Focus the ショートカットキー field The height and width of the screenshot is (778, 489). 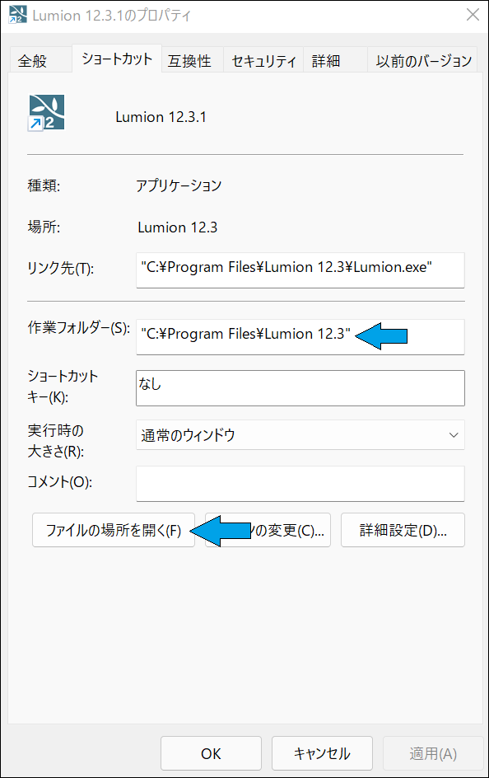[x=300, y=388]
